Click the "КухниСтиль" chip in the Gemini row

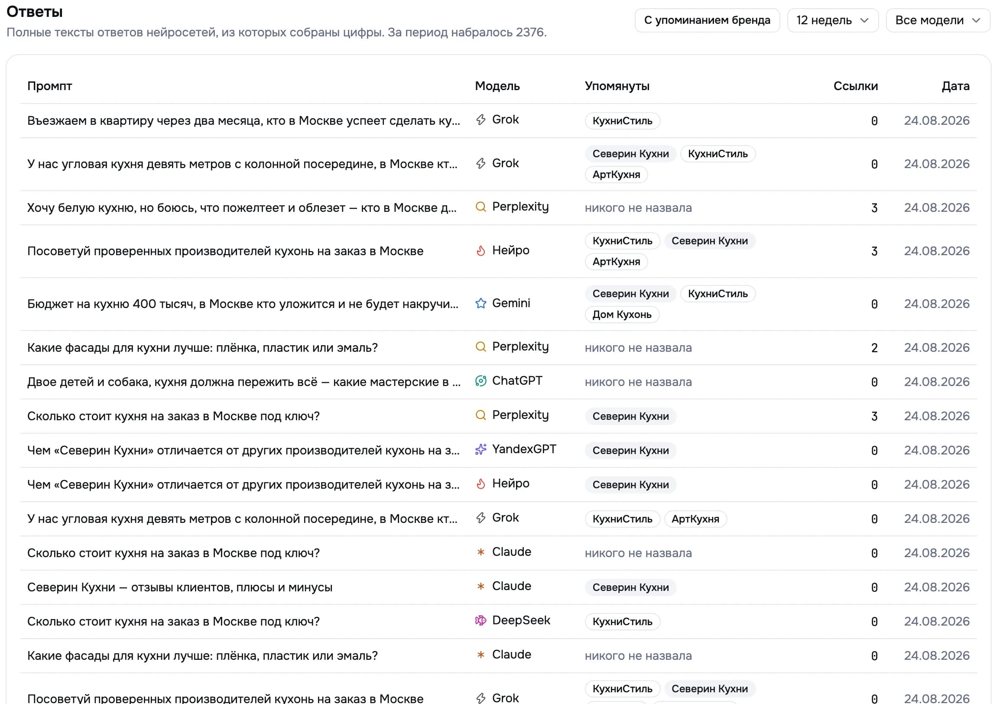tap(718, 293)
